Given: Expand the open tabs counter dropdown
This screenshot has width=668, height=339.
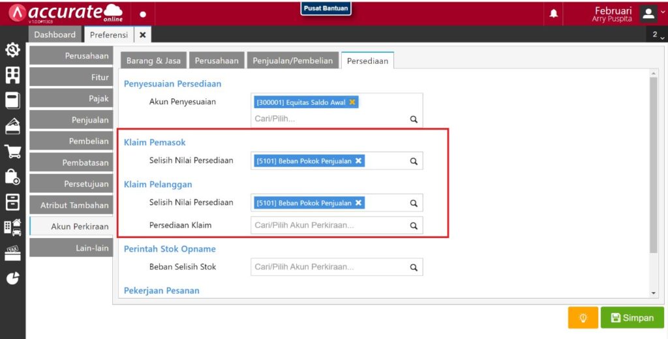Looking at the screenshot, I should pos(658,35).
